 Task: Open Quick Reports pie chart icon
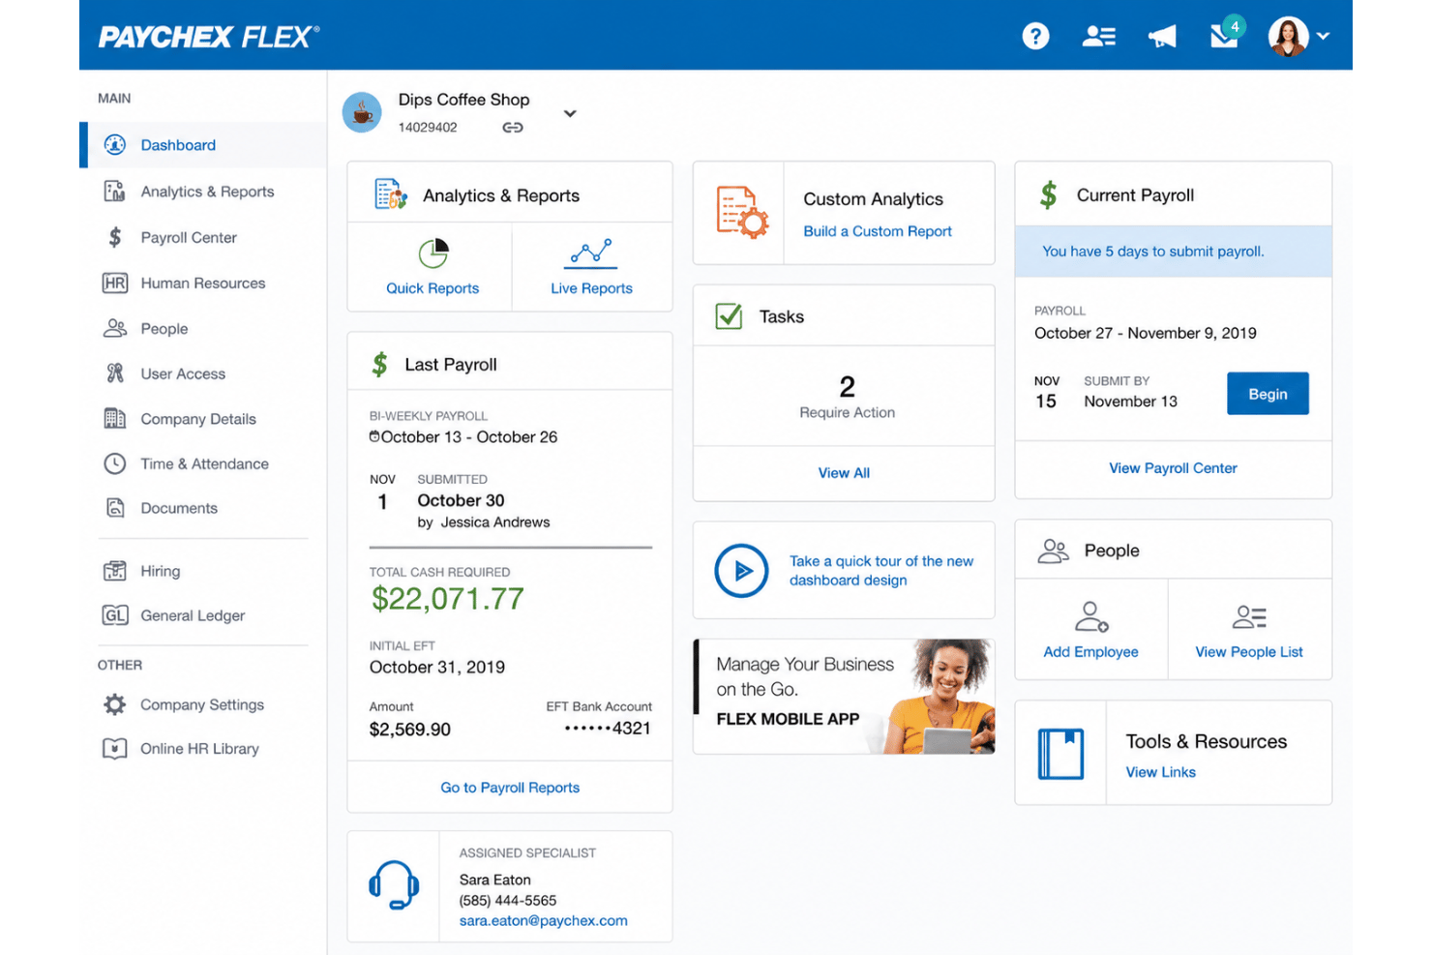tap(433, 254)
